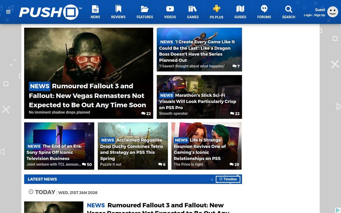Viewport: 341px width, 213px height.
Task: Open Life Is Strange: Reunion article
Action: (200, 149)
